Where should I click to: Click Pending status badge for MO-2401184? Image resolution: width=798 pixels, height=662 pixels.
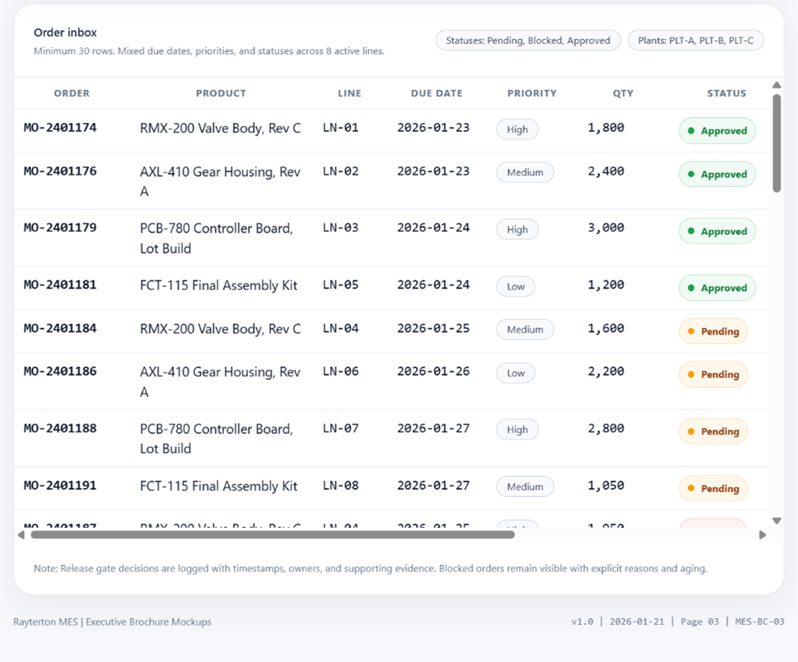[713, 331]
